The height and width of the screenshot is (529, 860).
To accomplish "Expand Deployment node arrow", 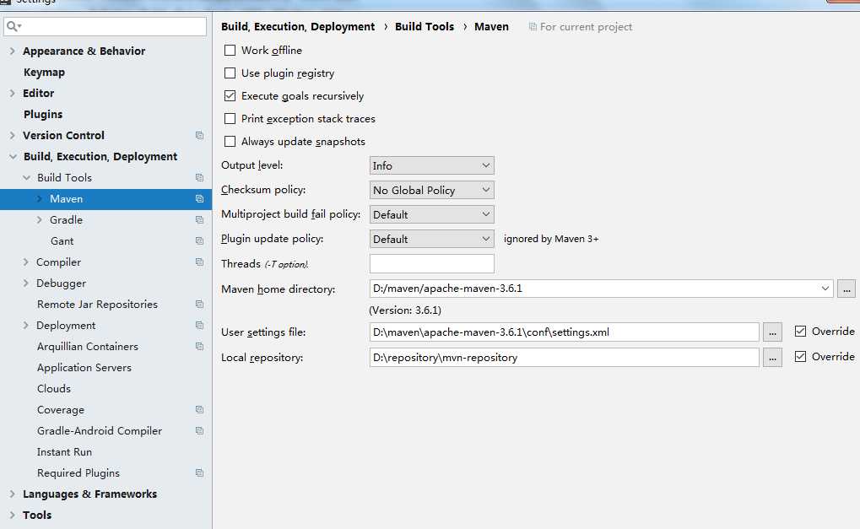I will point(26,326).
